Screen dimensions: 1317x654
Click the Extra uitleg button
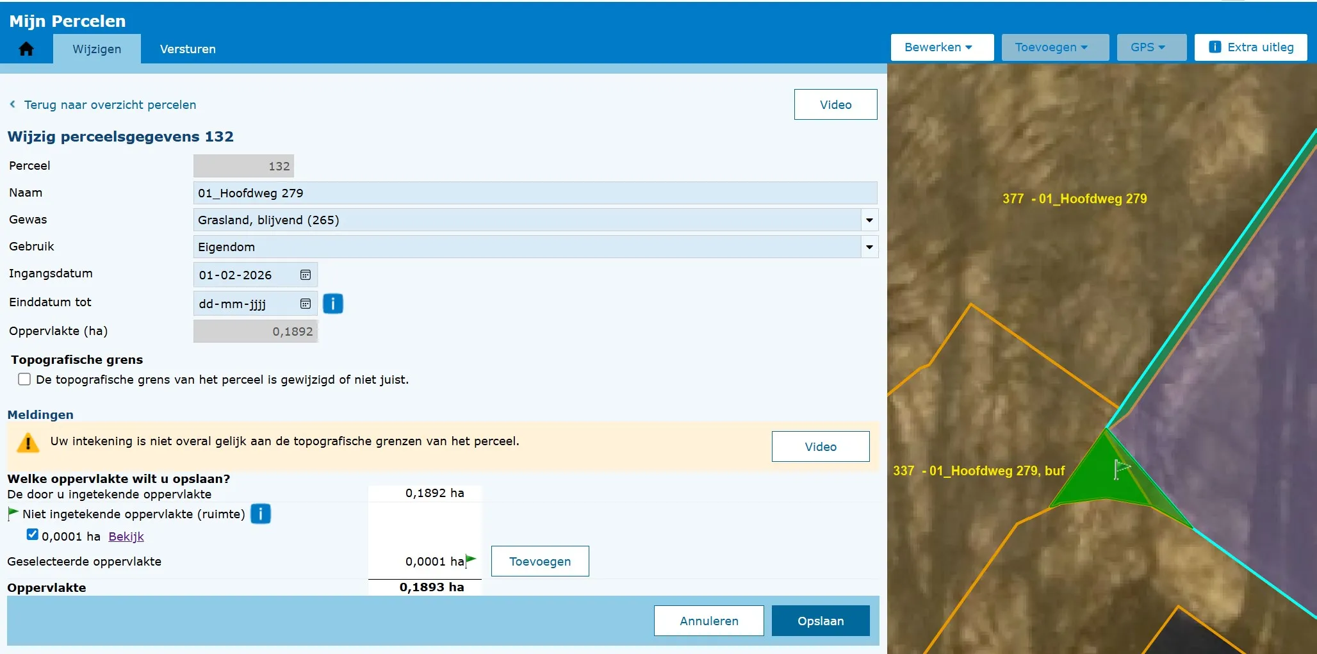click(x=1250, y=47)
